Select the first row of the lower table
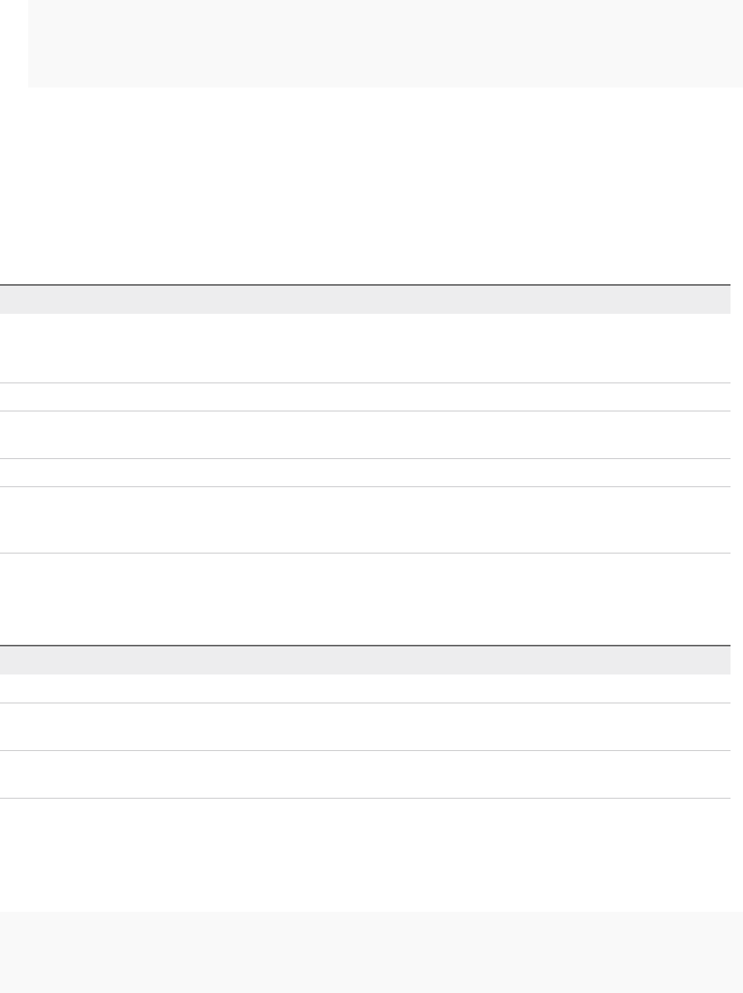Image resolution: width=743 pixels, height=993 pixels. click(365, 689)
